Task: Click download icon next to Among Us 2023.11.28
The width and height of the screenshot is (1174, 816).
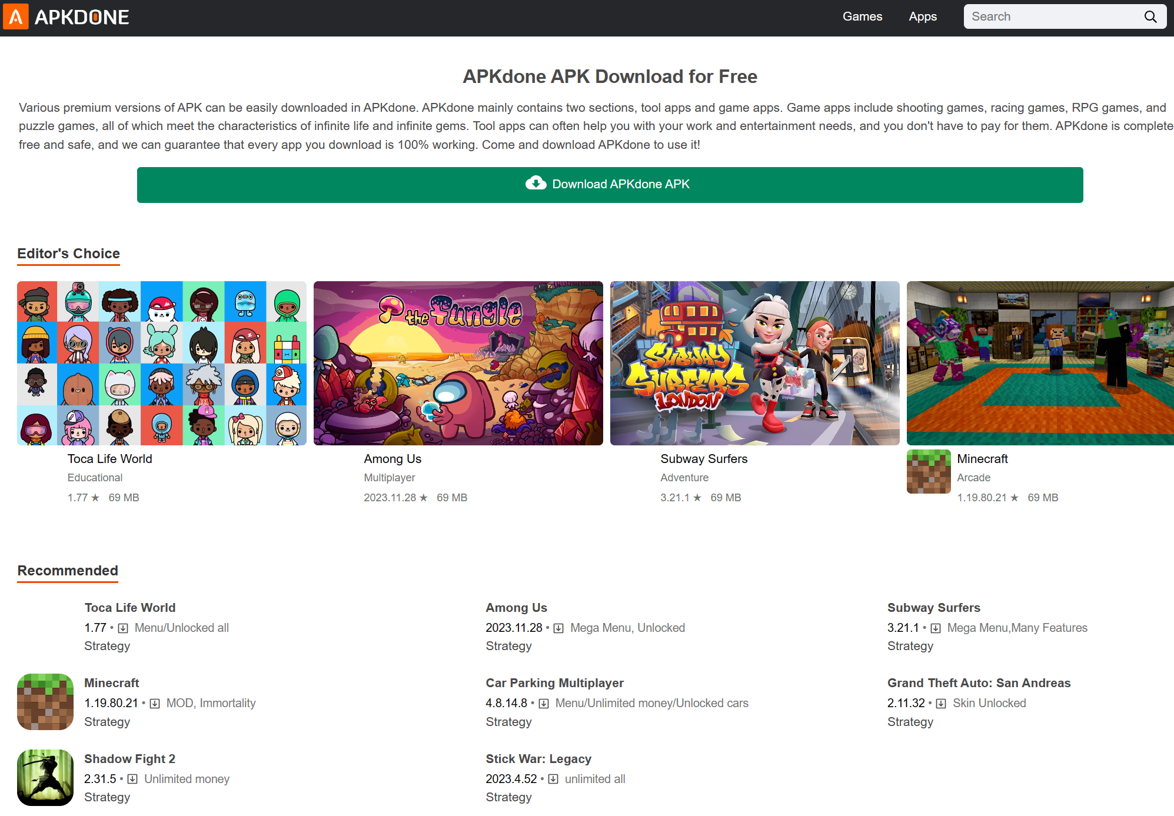Action: coord(558,628)
